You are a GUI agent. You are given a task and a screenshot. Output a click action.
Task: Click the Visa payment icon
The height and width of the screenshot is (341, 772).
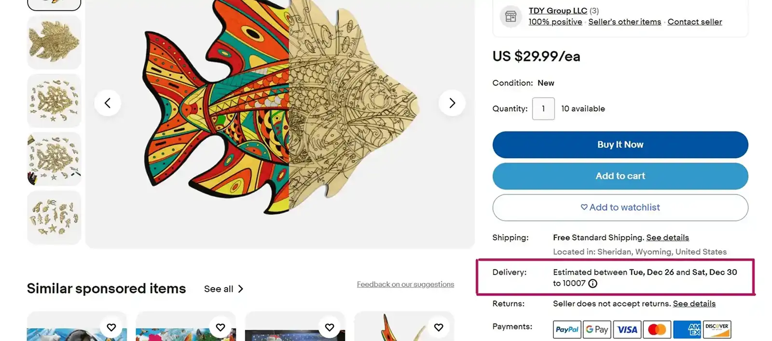coord(627,329)
